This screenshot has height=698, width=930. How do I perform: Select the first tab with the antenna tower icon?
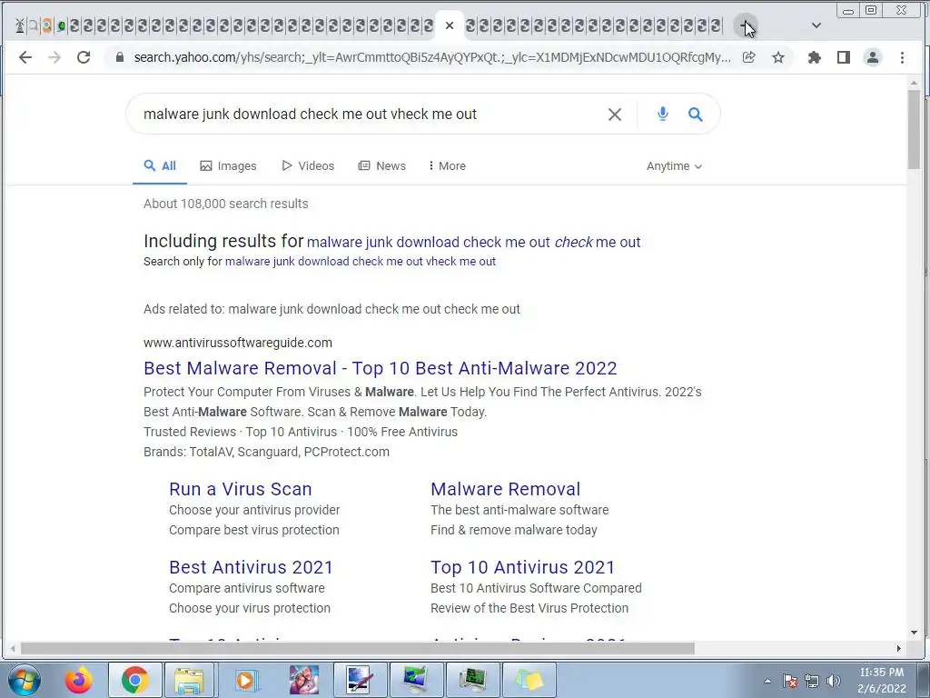click(20, 25)
